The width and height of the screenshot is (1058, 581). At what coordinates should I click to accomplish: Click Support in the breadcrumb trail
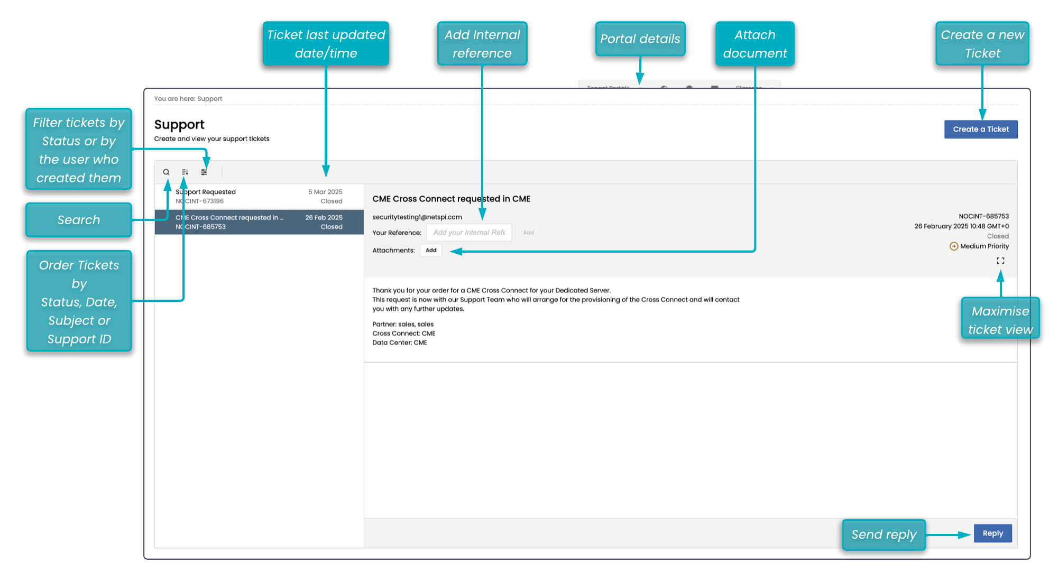209,99
